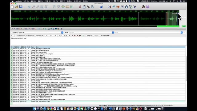Stop audio playback in audio toolbar
The height and width of the screenshot is (111, 197).
pyautogui.click(x=21, y=29)
